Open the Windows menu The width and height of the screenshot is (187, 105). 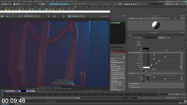pyautogui.click(x=30, y=1)
